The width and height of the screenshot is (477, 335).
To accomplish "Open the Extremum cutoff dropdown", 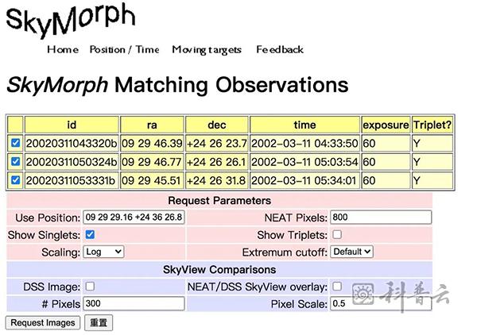I will coord(351,252).
